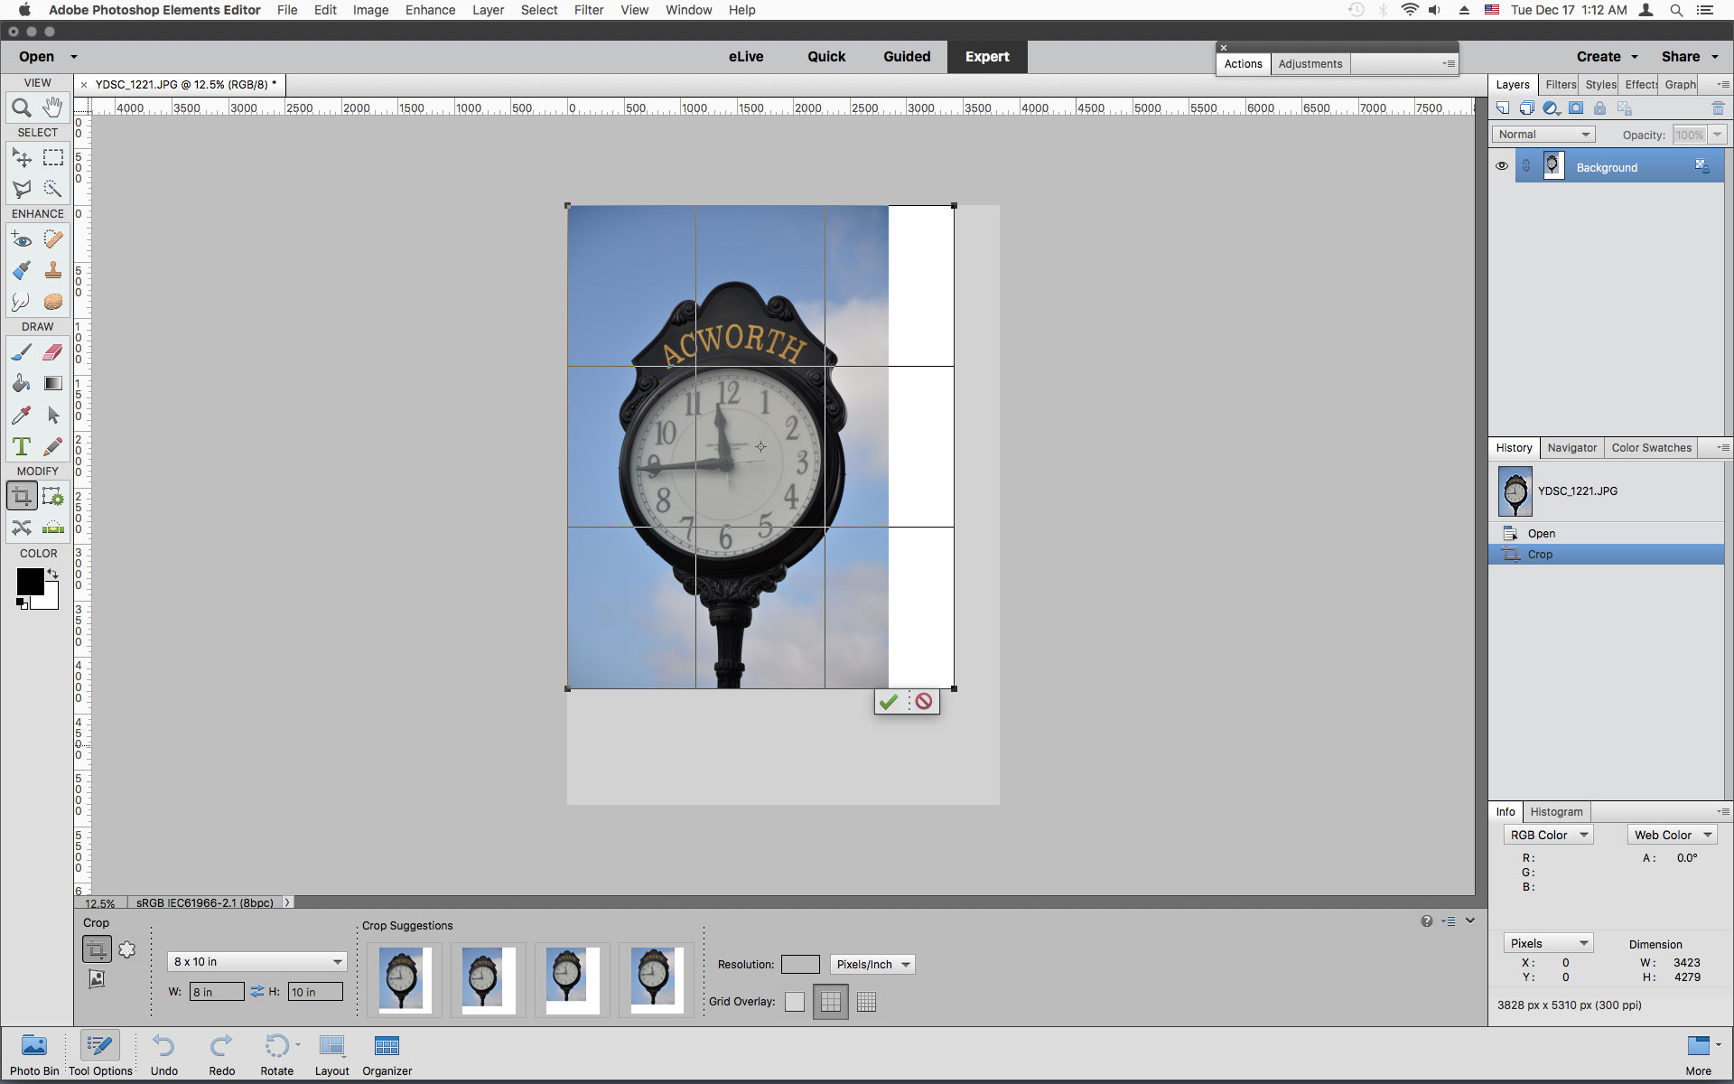
Task: Open the 8 x 10 in crop preset dropdown
Action: click(x=256, y=961)
